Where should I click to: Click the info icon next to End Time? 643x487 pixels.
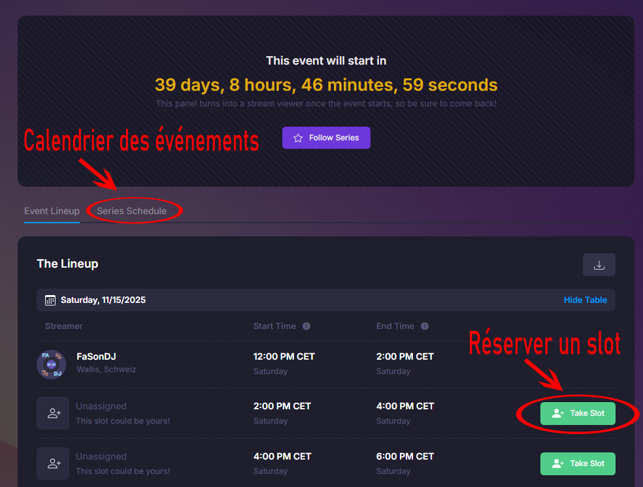pos(425,326)
